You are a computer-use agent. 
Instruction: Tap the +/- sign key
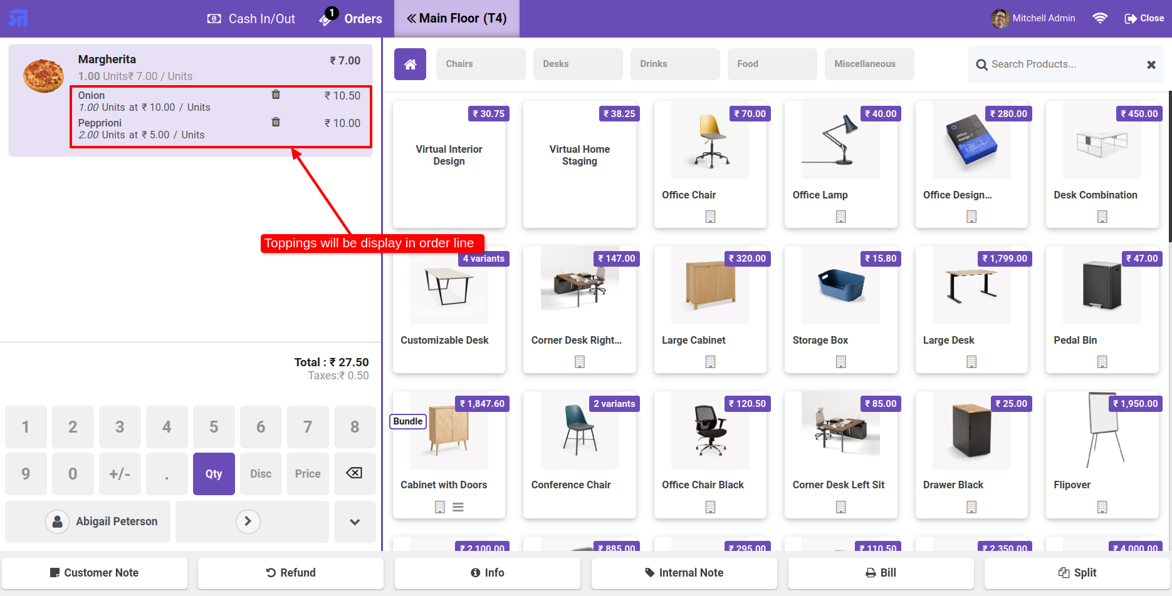click(x=120, y=474)
